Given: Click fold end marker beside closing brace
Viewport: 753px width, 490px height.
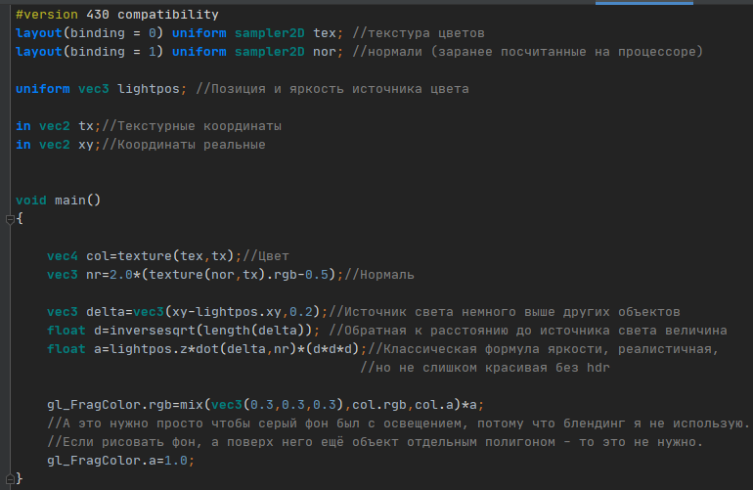Looking at the screenshot, I should click(10, 479).
